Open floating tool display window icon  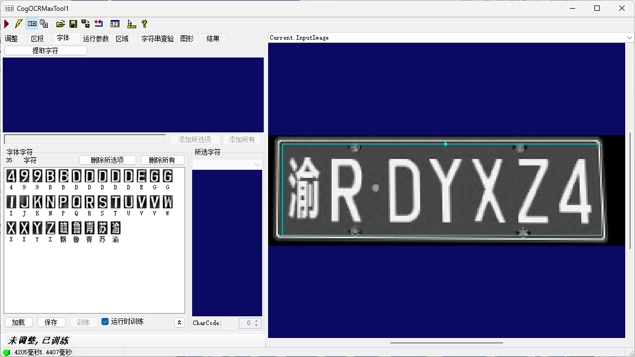click(44, 24)
